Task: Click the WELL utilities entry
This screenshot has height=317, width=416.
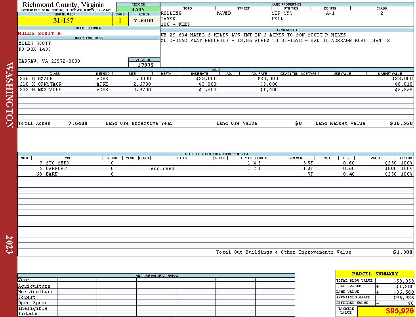Action: click(x=277, y=19)
